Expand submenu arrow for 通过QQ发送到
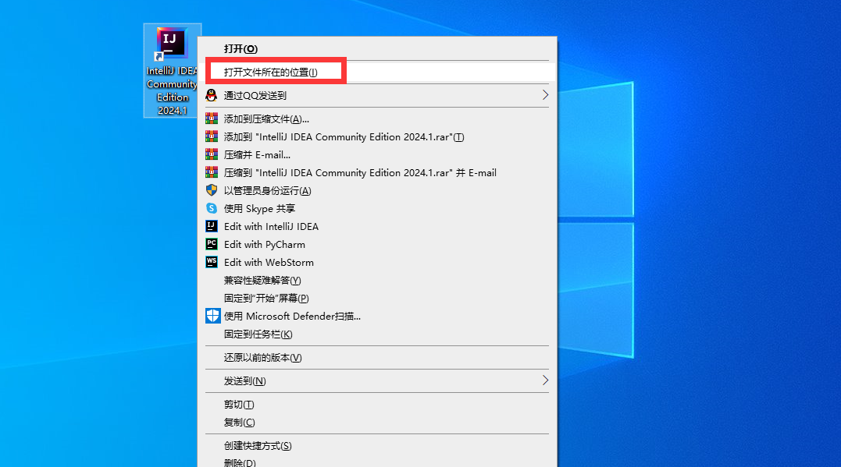Image resolution: width=841 pixels, height=467 pixels. 545,95
